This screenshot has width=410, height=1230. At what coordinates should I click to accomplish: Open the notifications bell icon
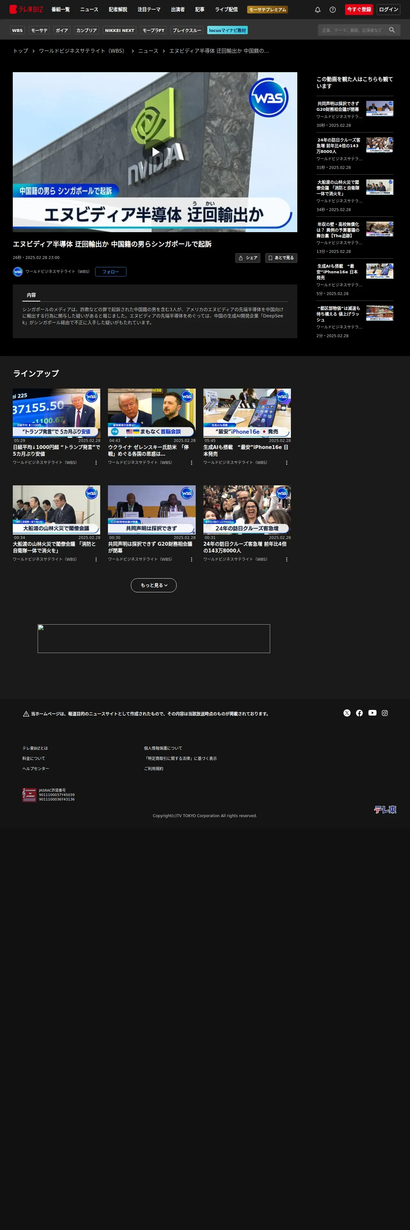[x=317, y=10]
